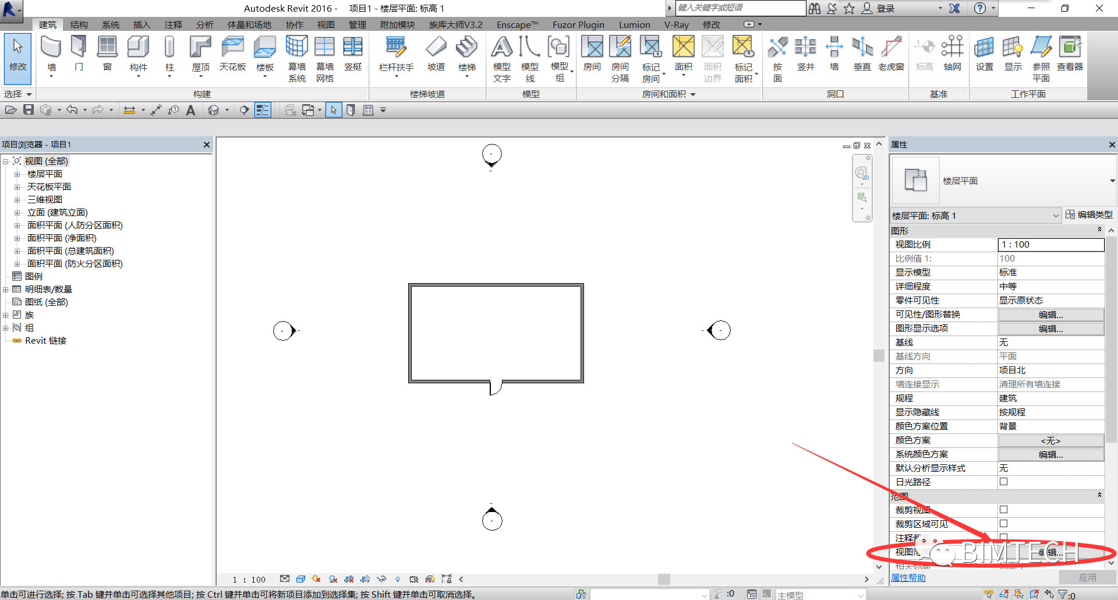The height and width of the screenshot is (600, 1118).
Task: Open the 注释 ribbon tab
Action: [x=173, y=24]
